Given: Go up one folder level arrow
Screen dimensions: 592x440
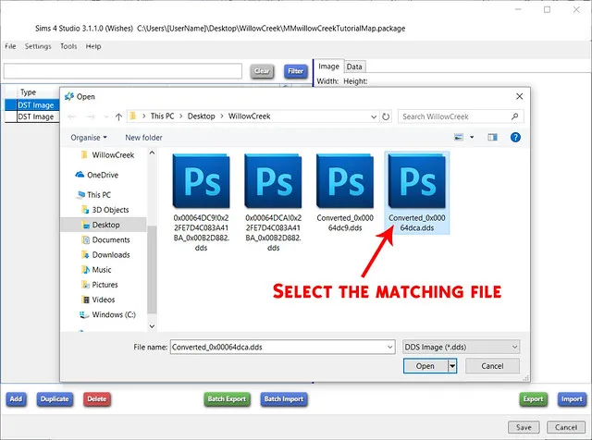Looking at the screenshot, I should pyautogui.click(x=118, y=116).
